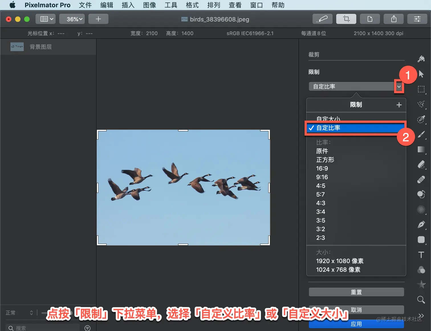Open the 36% zoom dropdown

coord(72,19)
